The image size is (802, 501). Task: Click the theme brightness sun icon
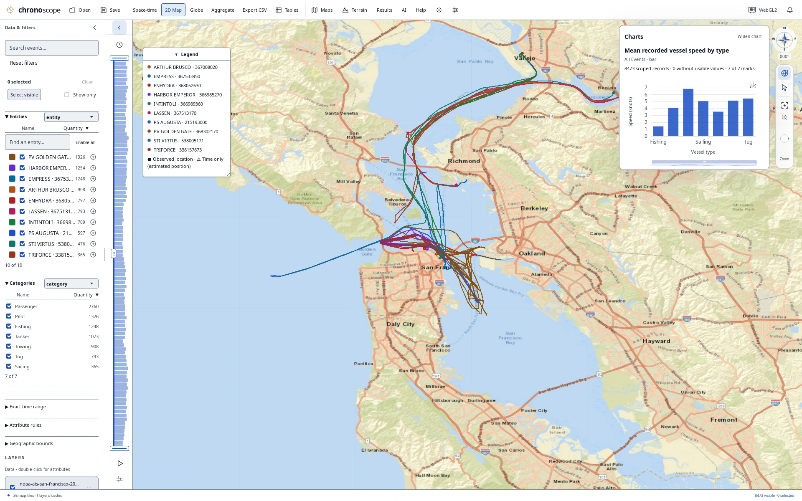pyautogui.click(x=439, y=10)
